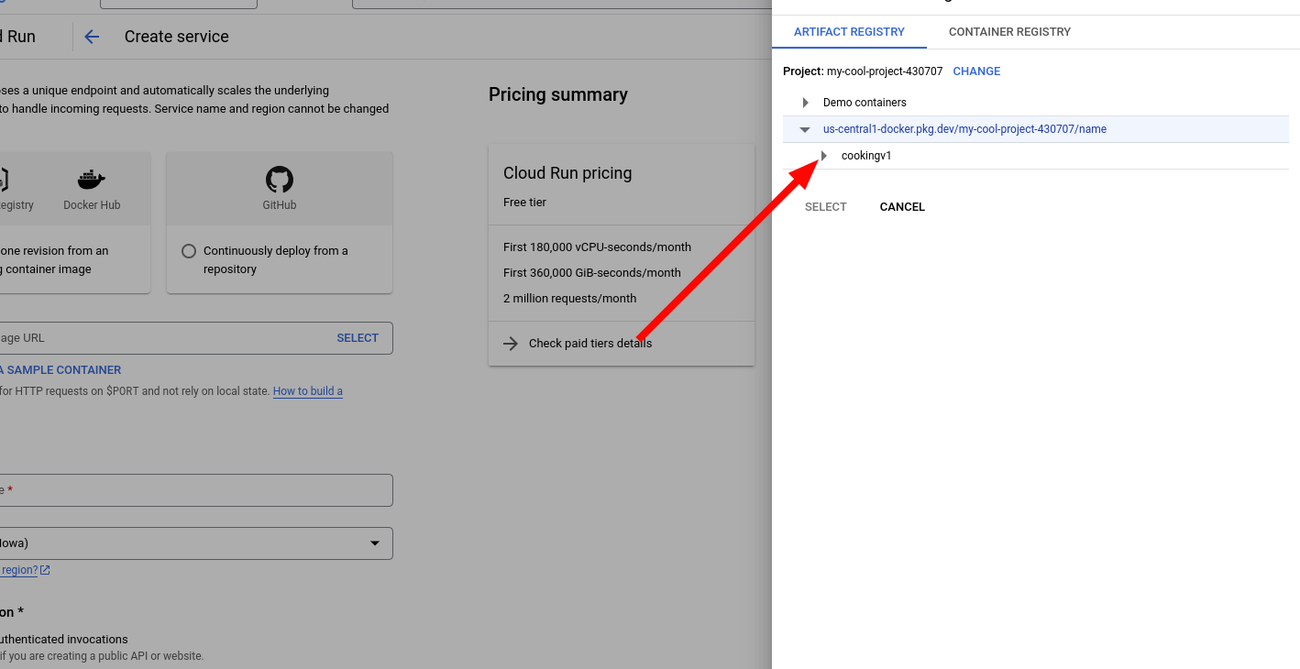Select the GitHub logo icon
This screenshot has width=1300, height=669.
(280, 179)
